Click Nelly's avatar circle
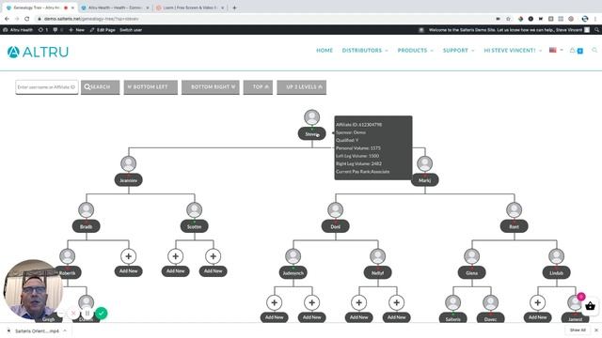 coord(377,256)
